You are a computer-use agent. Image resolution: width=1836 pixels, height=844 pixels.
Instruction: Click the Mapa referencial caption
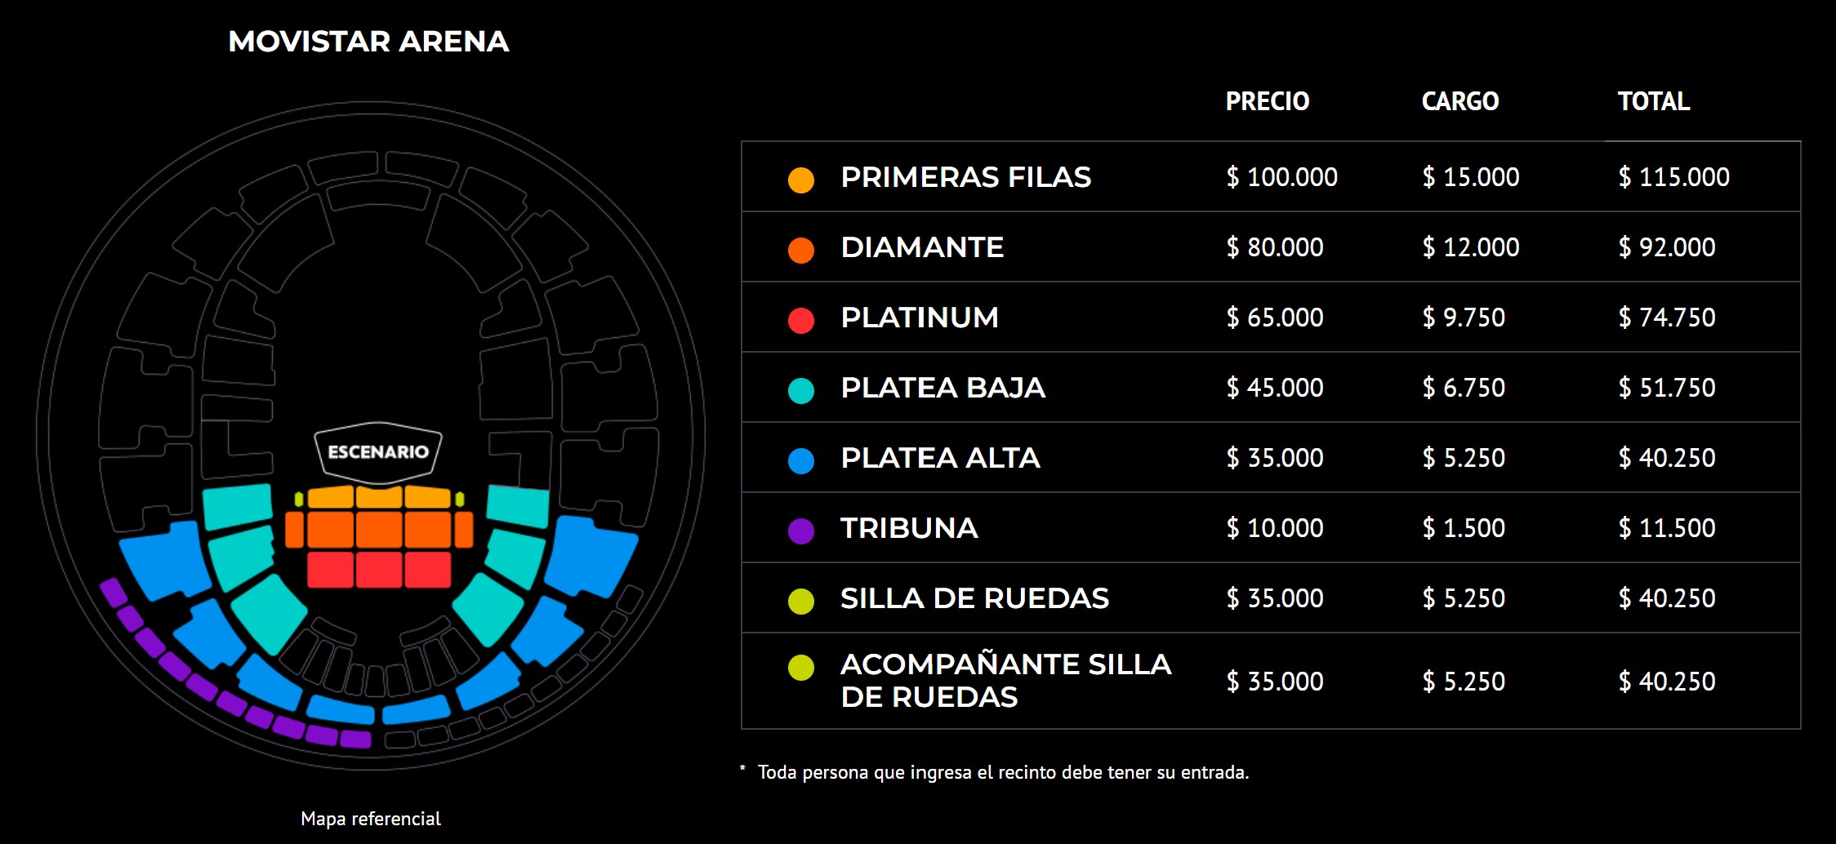[371, 819]
